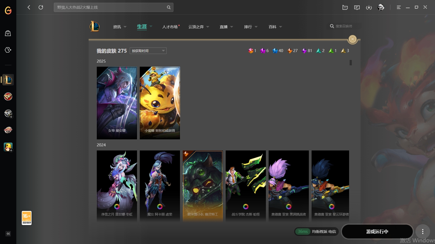435x244 pixels.
Task: Open the WeGame store from sidebar
Action: (x=8, y=33)
